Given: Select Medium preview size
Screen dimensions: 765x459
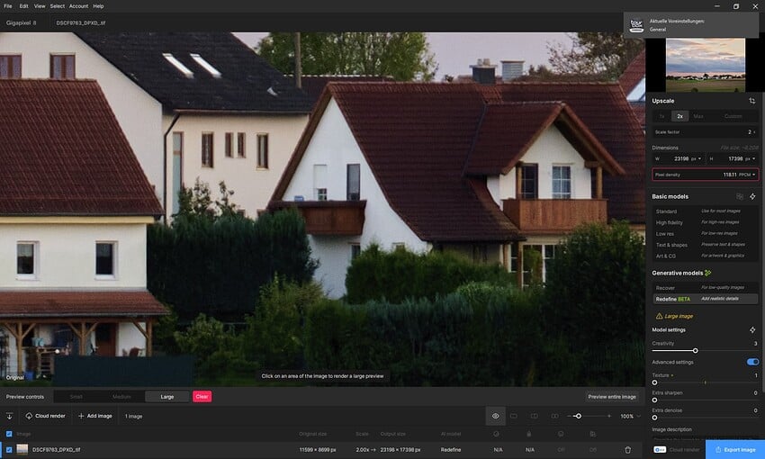Looking at the screenshot, I should point(121,397).
